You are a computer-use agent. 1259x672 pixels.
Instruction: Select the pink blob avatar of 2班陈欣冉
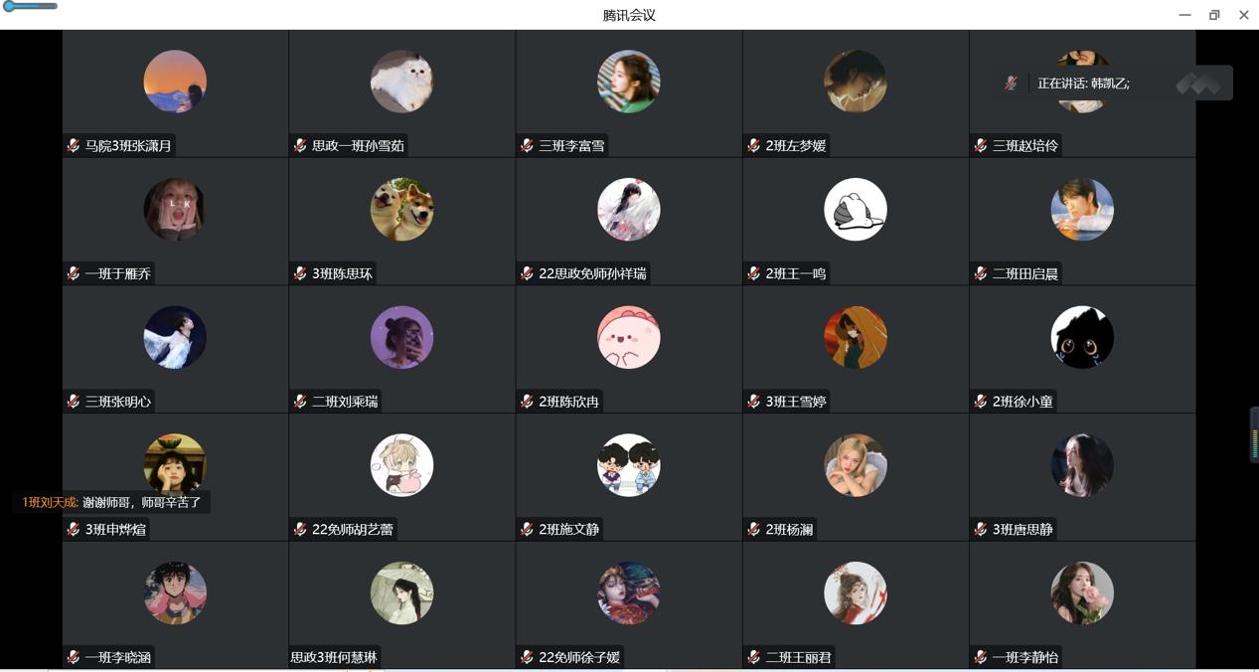click(x=629, y=337)
